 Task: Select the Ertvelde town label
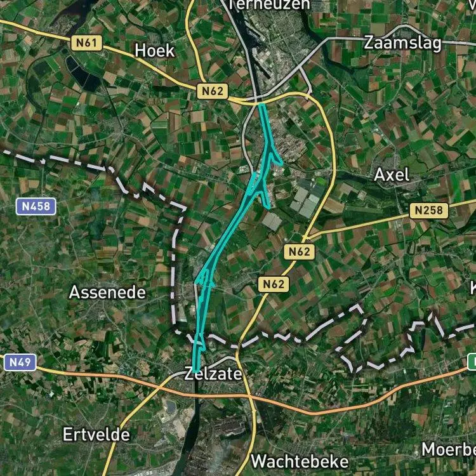coord(96,435)
